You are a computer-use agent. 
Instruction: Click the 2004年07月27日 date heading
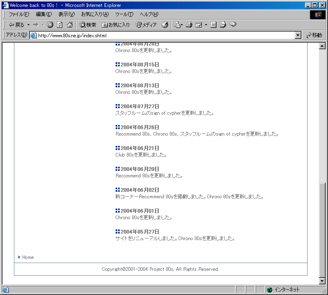click(x=140, y=107)
